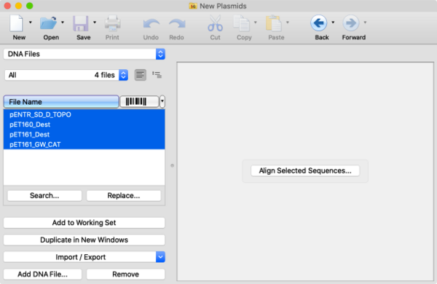
Task: Sort by the File Name column
Action: coord(61,102)
